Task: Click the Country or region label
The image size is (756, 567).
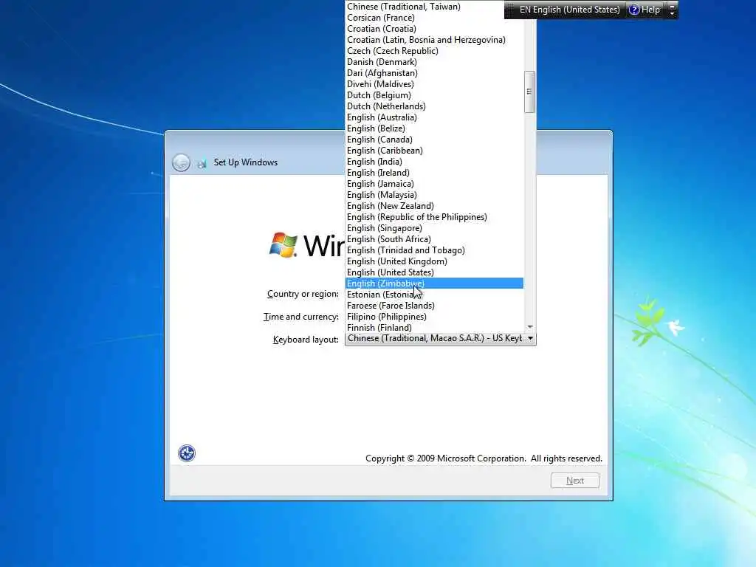Action: [303, 294]
